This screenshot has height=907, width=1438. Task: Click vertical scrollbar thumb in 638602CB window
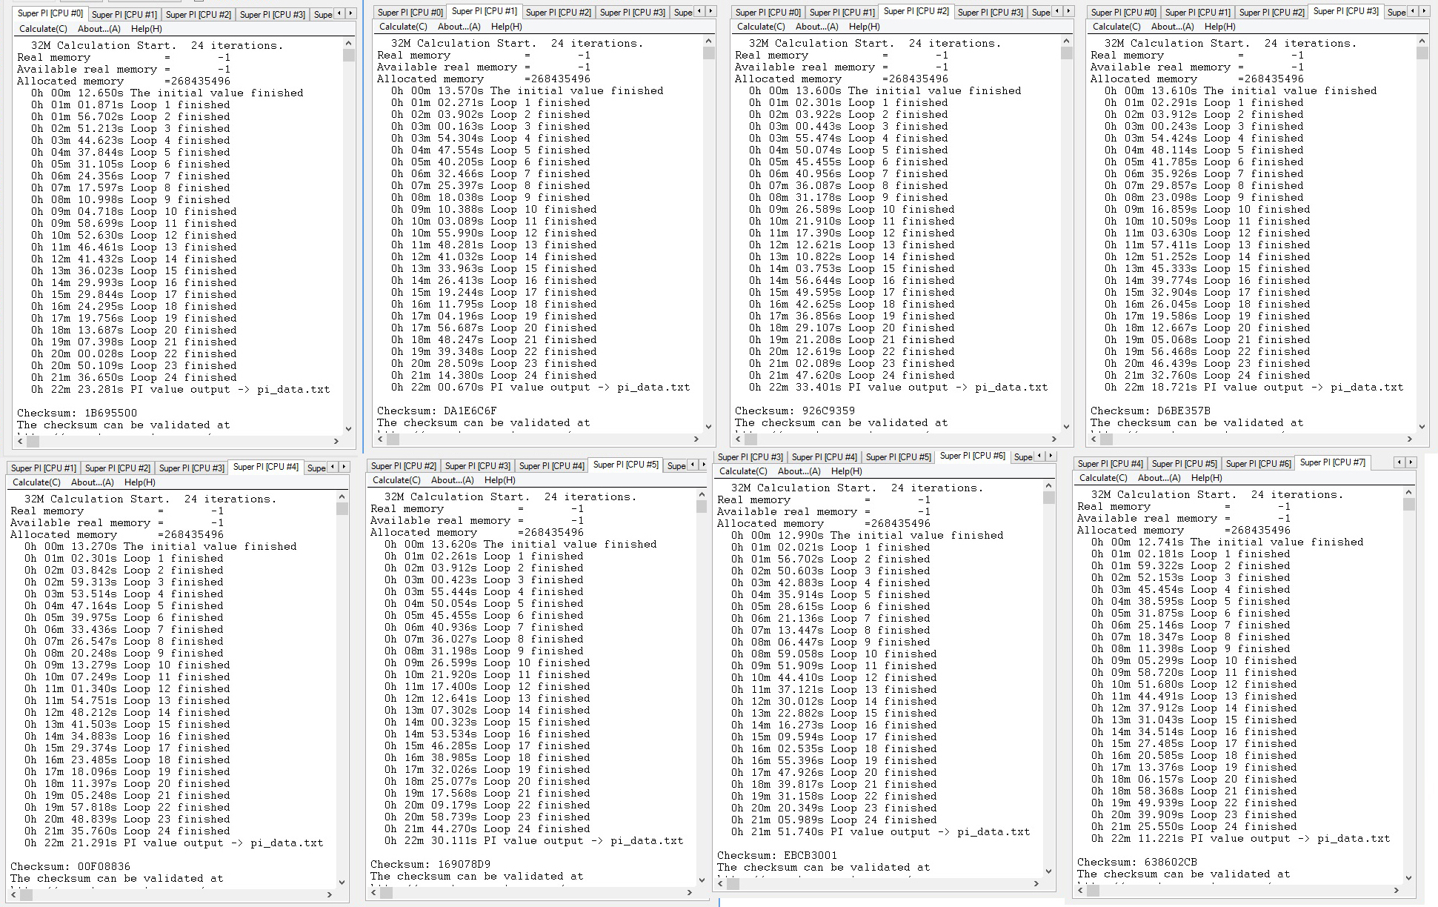(x=1408, y=505)
